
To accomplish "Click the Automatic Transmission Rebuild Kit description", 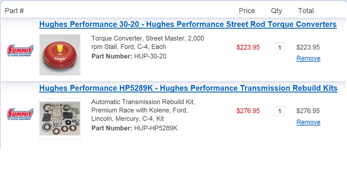I will tap(143, 110).
